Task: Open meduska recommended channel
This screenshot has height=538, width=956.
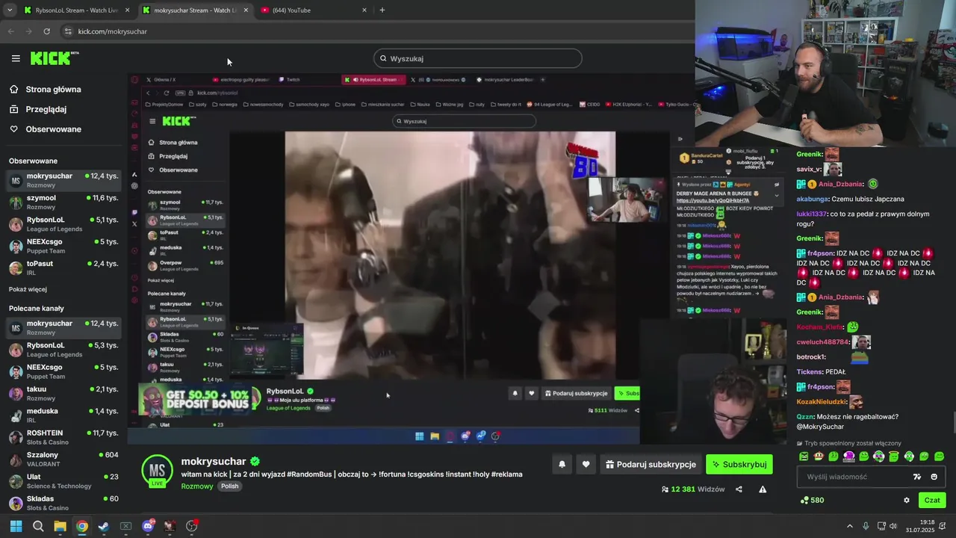Action: point(63,415)
